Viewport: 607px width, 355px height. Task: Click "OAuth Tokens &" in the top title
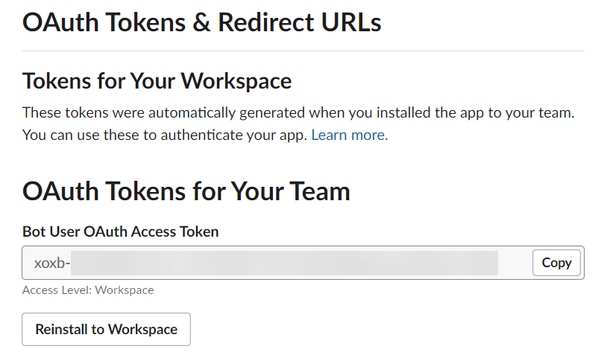coord(116,22)
